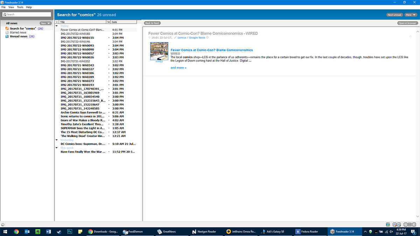Open the Tools menu

(20, 7)
